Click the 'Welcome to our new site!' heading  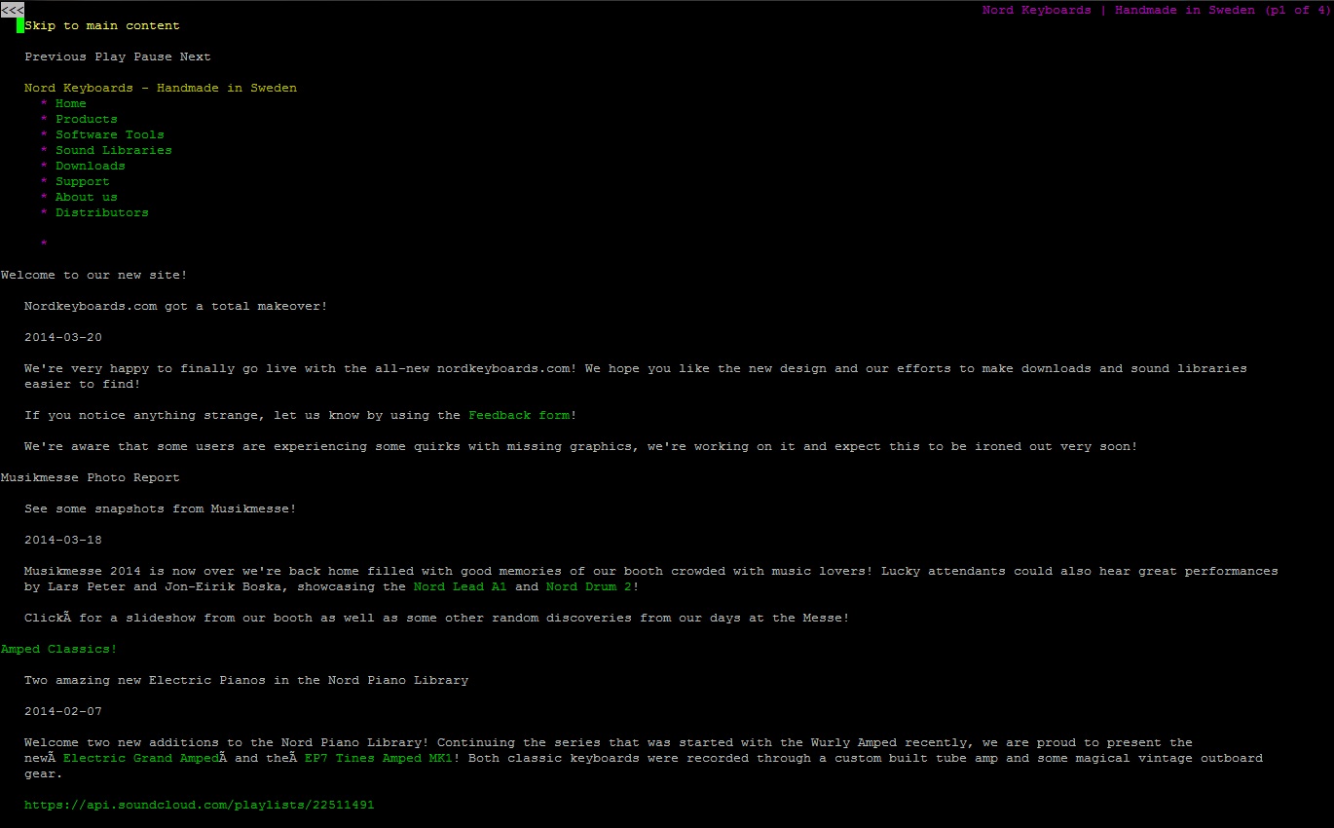click(94, 275)
